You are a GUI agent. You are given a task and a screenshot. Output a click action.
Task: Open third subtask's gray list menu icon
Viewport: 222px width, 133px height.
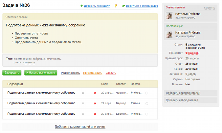(83, 114)
